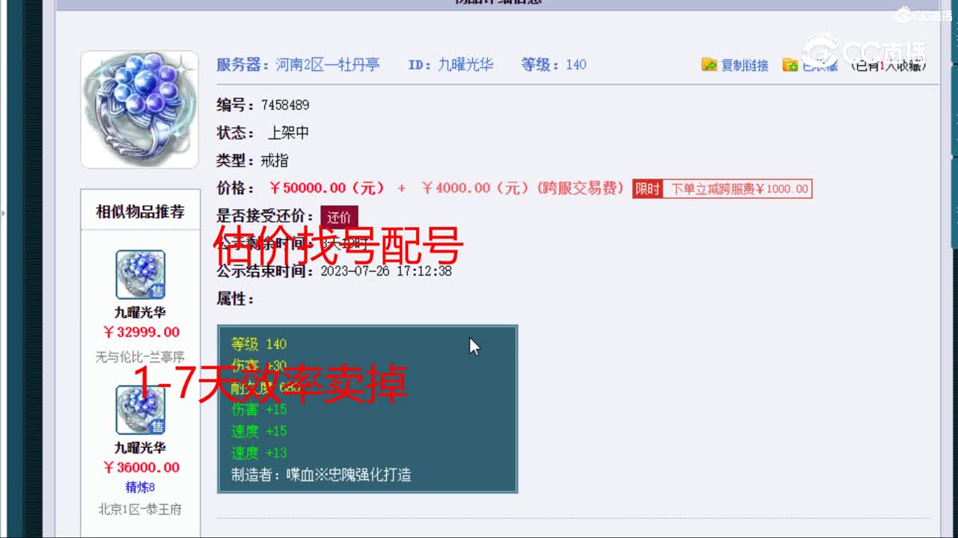Click the large blue ring item image
This screenshot has height=538, width=958.
tap(139, 108)
